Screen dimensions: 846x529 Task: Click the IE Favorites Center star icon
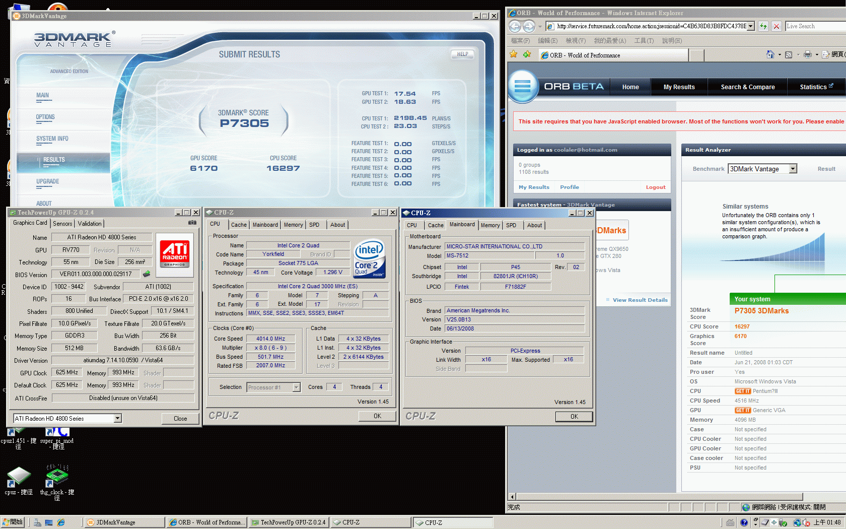pyautogui.click(x=514, y=54)
